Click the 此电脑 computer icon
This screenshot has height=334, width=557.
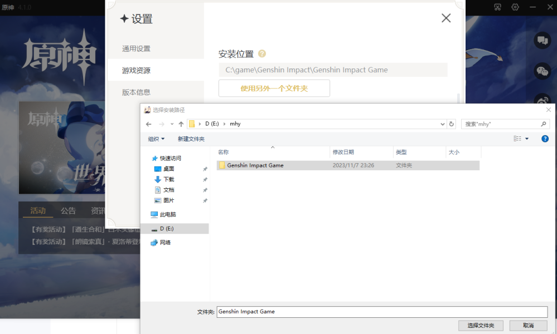click(x=154, y=214)
